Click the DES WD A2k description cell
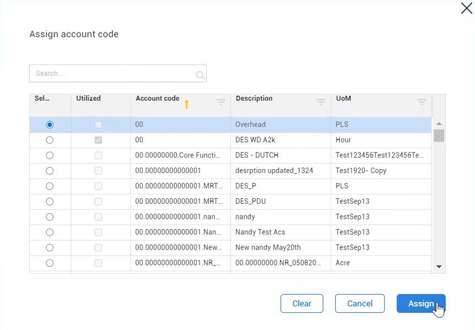The width and height of the screenshot is (475, 330). click(x=281, y=140)
